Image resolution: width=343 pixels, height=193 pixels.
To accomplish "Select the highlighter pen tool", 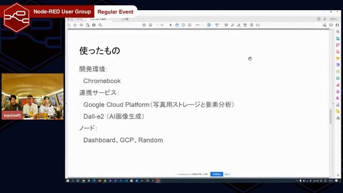I will (232, 25).
